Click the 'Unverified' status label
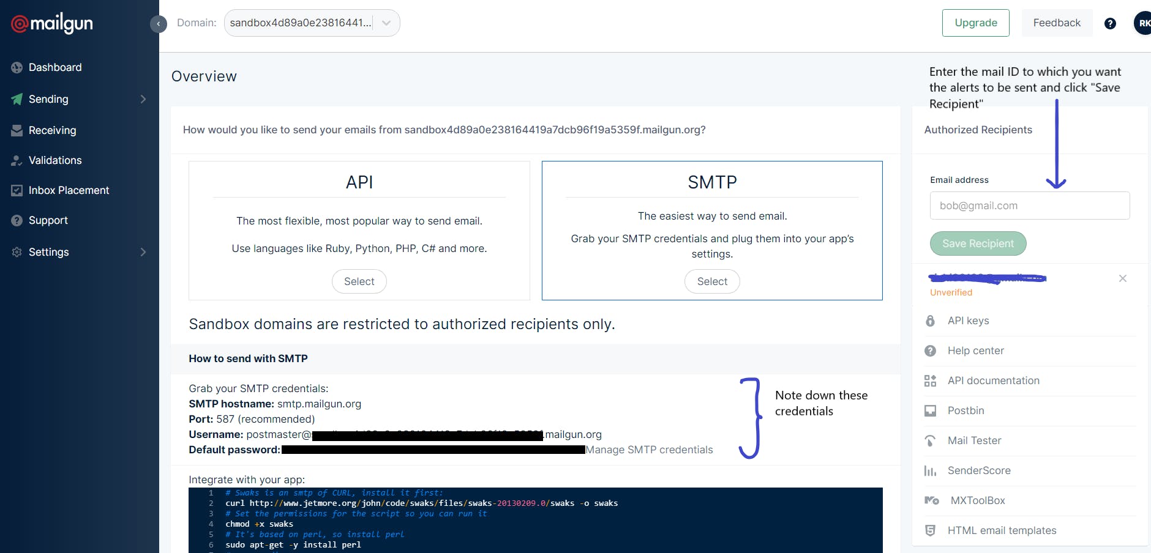Screen dimensions: 1151x553 pyautogui.click(x=951, y=292)
